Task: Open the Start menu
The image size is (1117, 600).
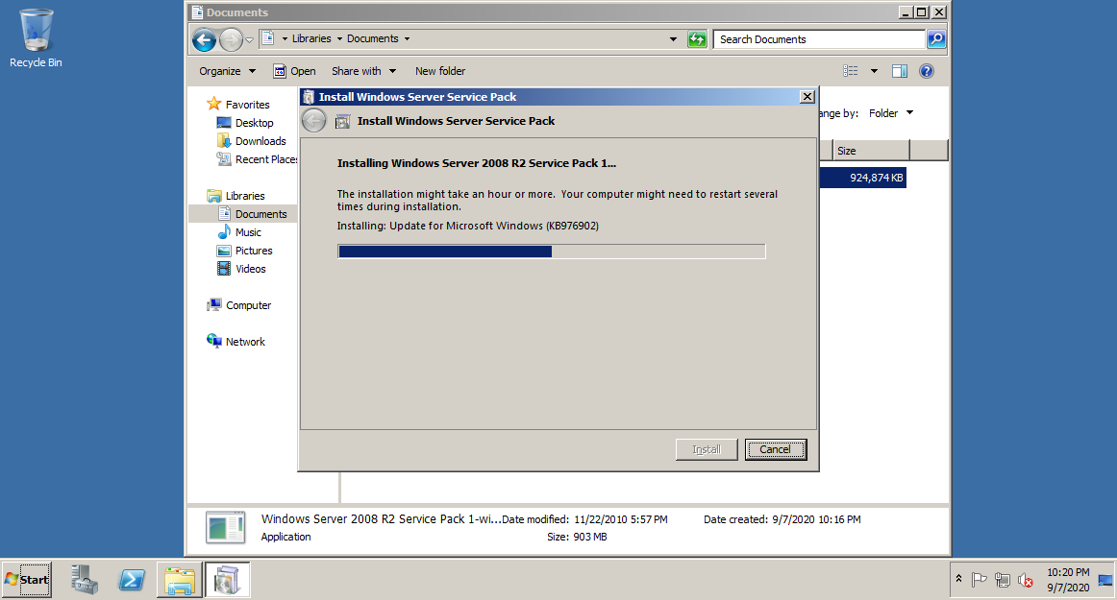Action: pyautogui.click(x=27, y=579)
